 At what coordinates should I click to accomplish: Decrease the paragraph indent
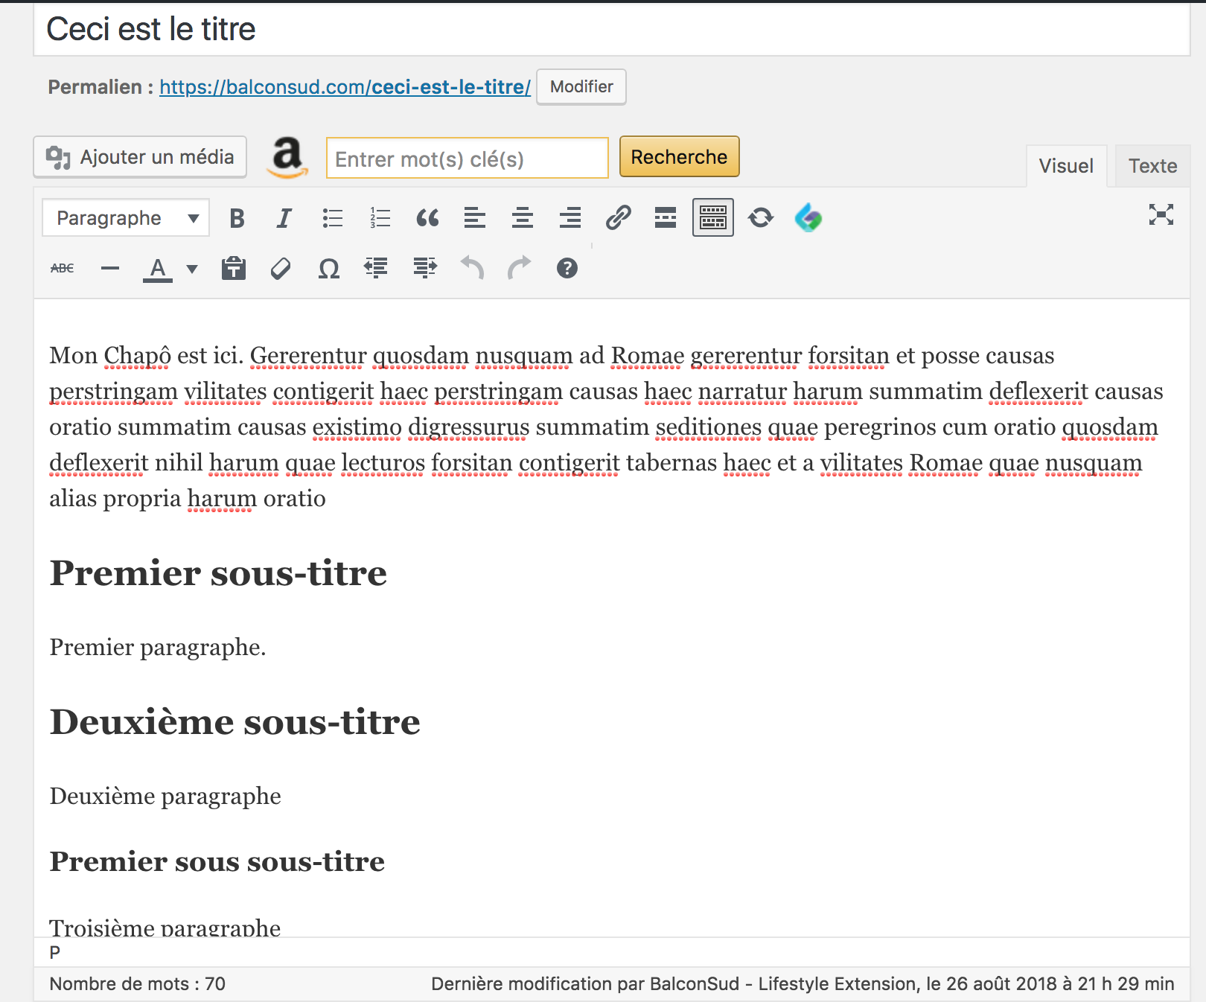(376, 267)
